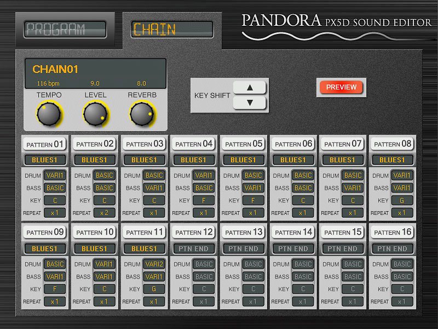Select the PATTERN 10 header button

pos(94,232)
